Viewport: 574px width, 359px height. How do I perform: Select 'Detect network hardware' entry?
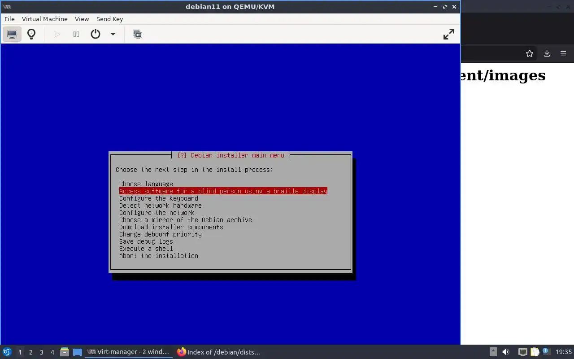161,206
